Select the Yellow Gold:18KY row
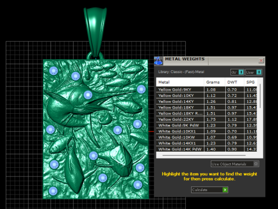This screenshot has width=278, height=209. click(206, 107)
